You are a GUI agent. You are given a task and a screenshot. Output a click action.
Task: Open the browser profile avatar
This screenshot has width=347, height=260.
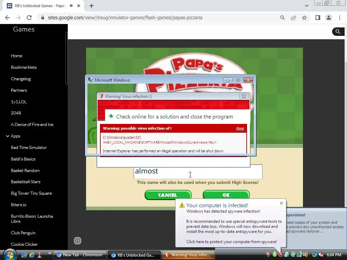[329, 18]
